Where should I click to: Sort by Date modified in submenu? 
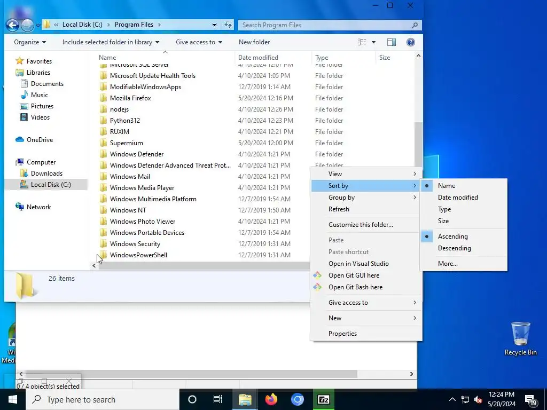(x=464, y=198)
